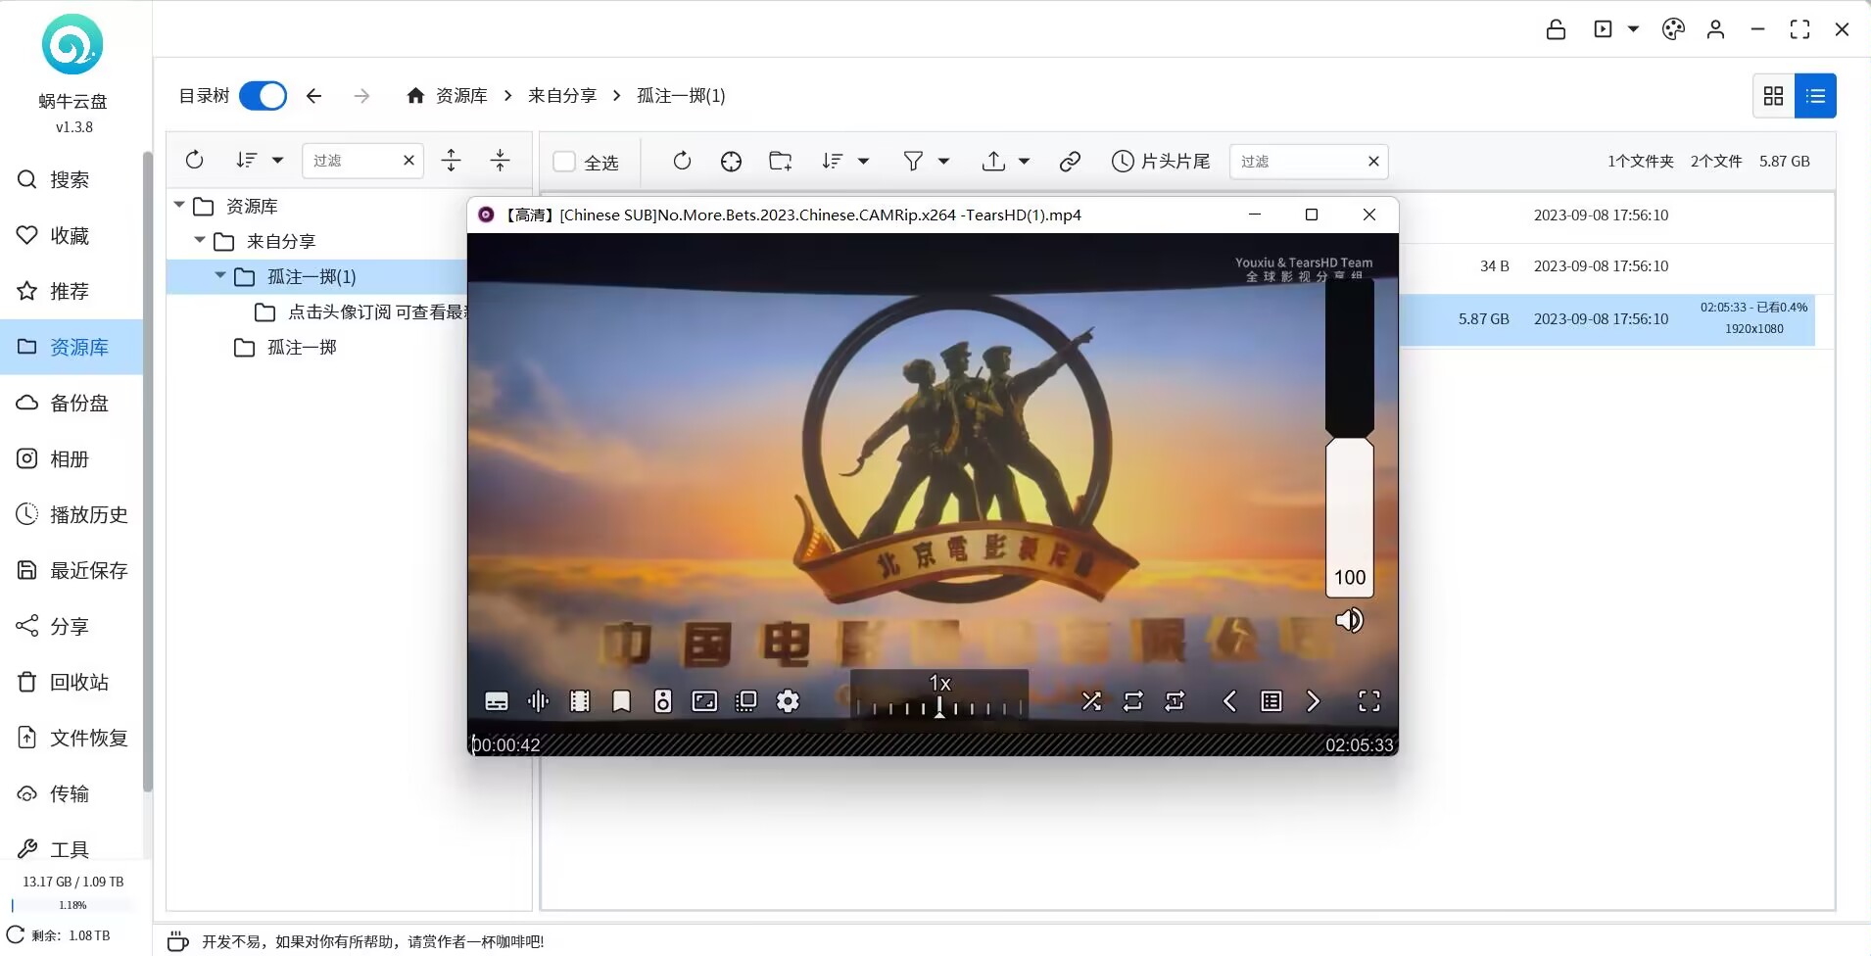Switch to grid view
Viewport: 1871px width, 956px height.
pyautogui.click(x=1773, y=96)
